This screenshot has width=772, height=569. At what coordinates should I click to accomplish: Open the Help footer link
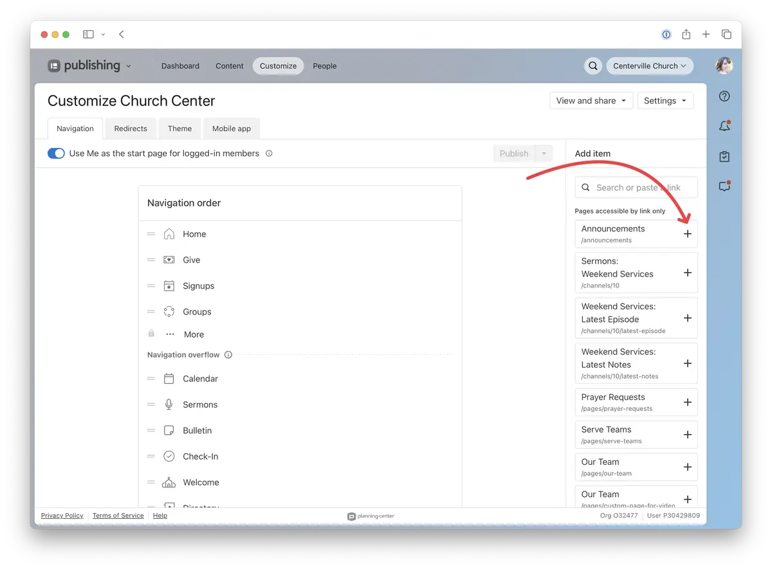point(160,516)
